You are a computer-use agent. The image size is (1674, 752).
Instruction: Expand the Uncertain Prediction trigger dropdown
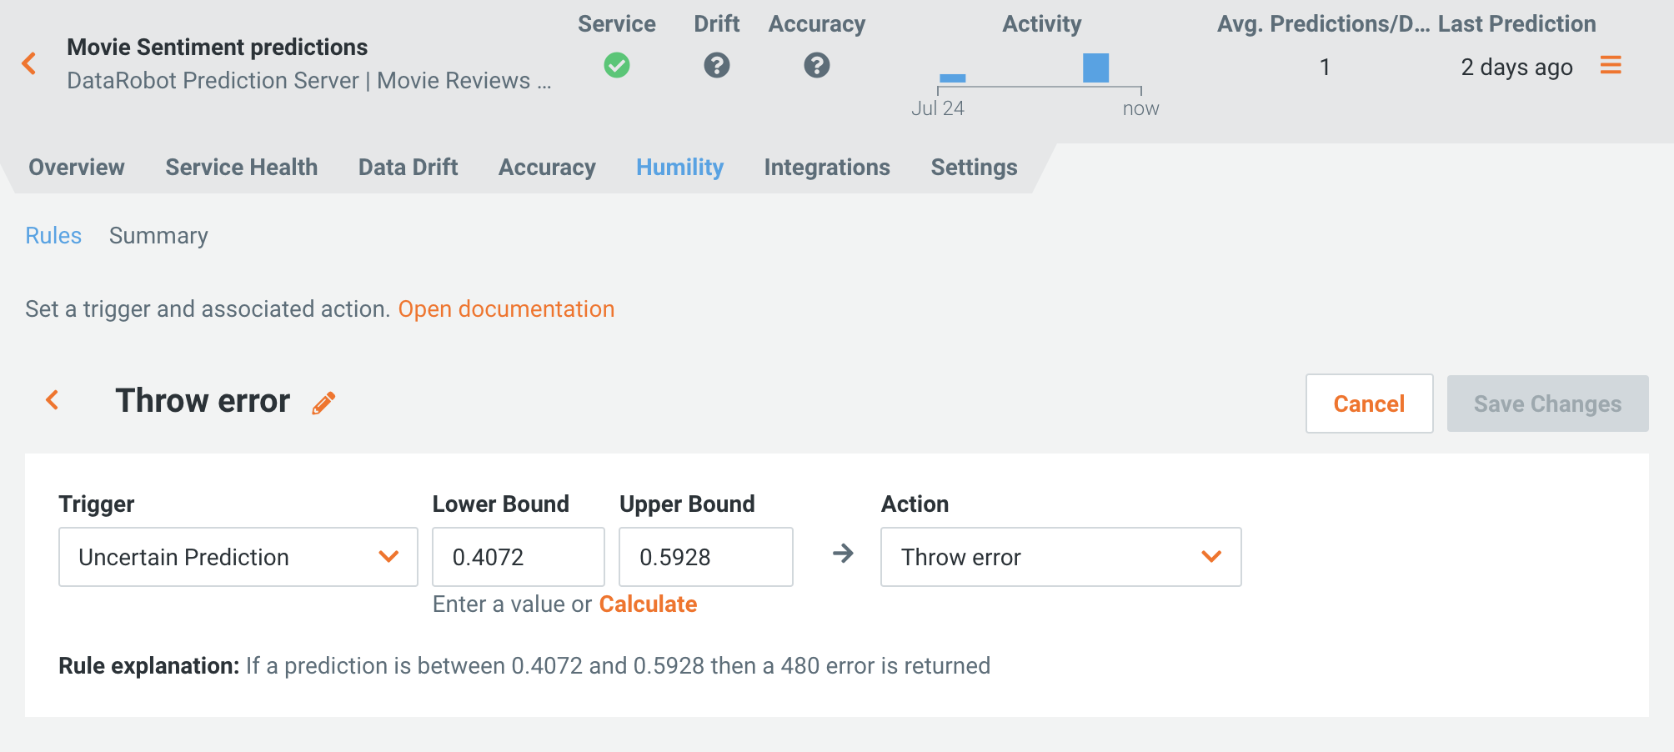(238, 557)
